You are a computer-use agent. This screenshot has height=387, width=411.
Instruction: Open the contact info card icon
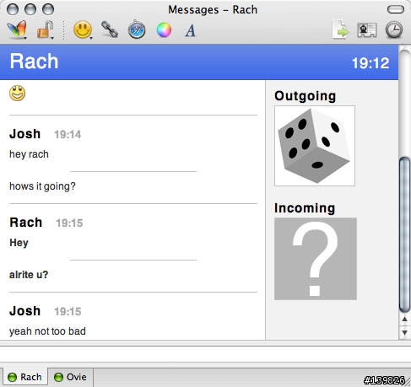[367, 30]
